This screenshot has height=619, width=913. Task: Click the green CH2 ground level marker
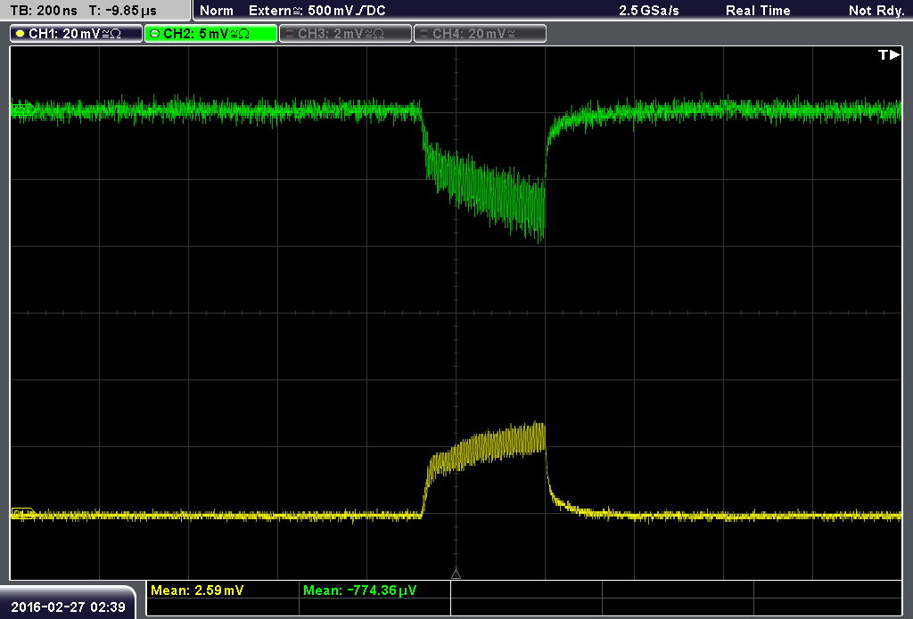pos(22,110)
